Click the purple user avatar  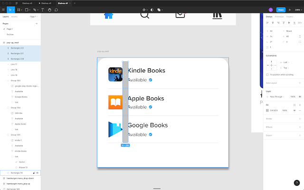point(271,10)
